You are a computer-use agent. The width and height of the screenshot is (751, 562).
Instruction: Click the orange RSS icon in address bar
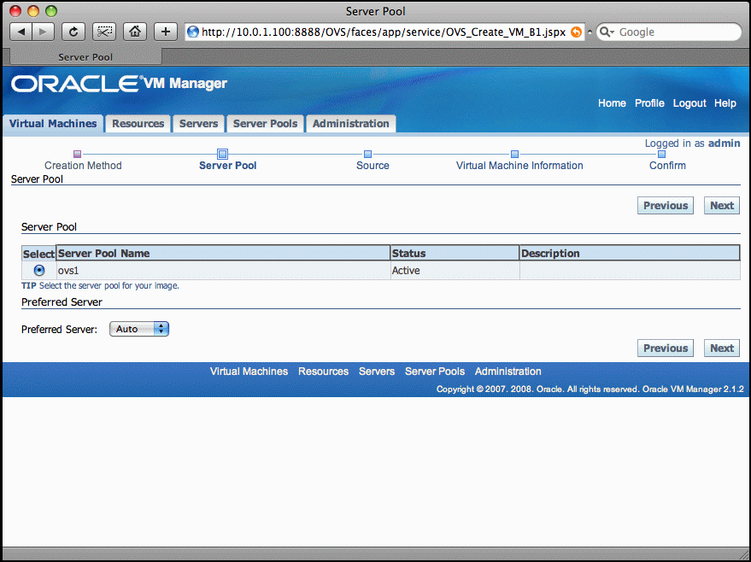click(576, 32)
